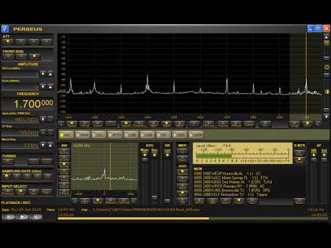This screenshot has height=248, width=331.
Task: Click the AVG Sec slider handle
Action: pos(154,197)
